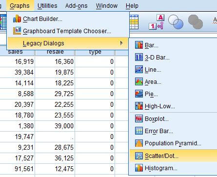Image resolution: width=217 pixels, height=177 pixels.
Task: Select High-Low... chart option
Action: pyautogui.click(x=173, y=106)
